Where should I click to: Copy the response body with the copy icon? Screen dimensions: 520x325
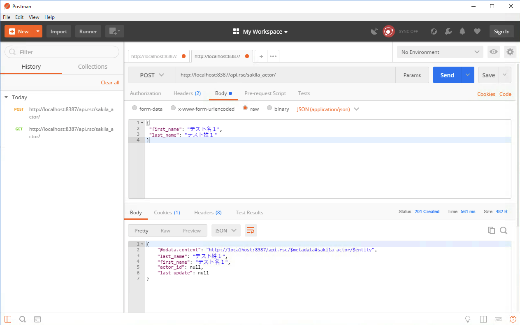491,230
